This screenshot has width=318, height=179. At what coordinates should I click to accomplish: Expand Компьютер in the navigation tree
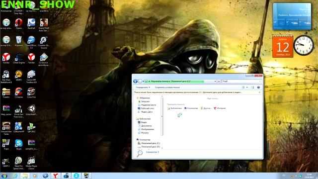[x=145, y=140]
